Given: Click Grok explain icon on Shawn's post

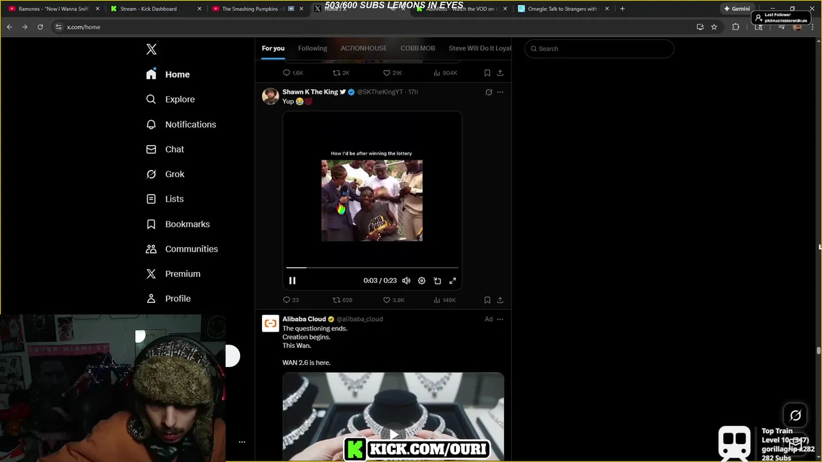Looking at the screenshot, I should click(489, 92).
